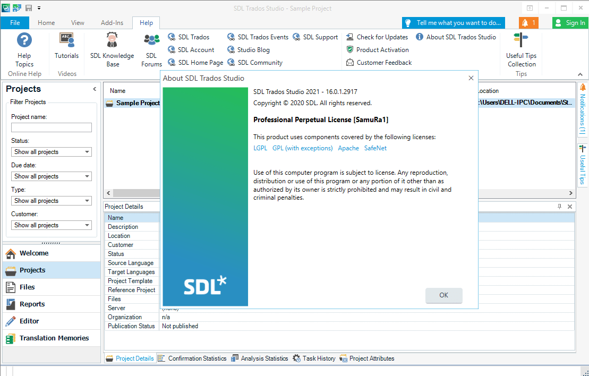Open the File menu
589x376 pixels.
point(15,22)
